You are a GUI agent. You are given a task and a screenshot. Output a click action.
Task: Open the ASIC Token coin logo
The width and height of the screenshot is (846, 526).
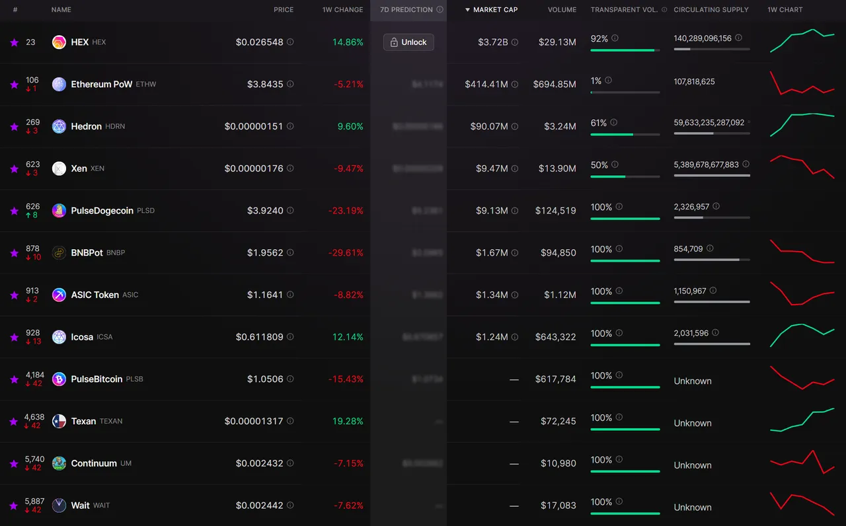[x=59, y=295]
